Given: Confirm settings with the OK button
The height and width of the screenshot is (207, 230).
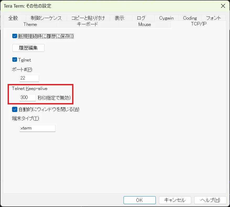Looking at the screenshot, I should coord(139,200).
